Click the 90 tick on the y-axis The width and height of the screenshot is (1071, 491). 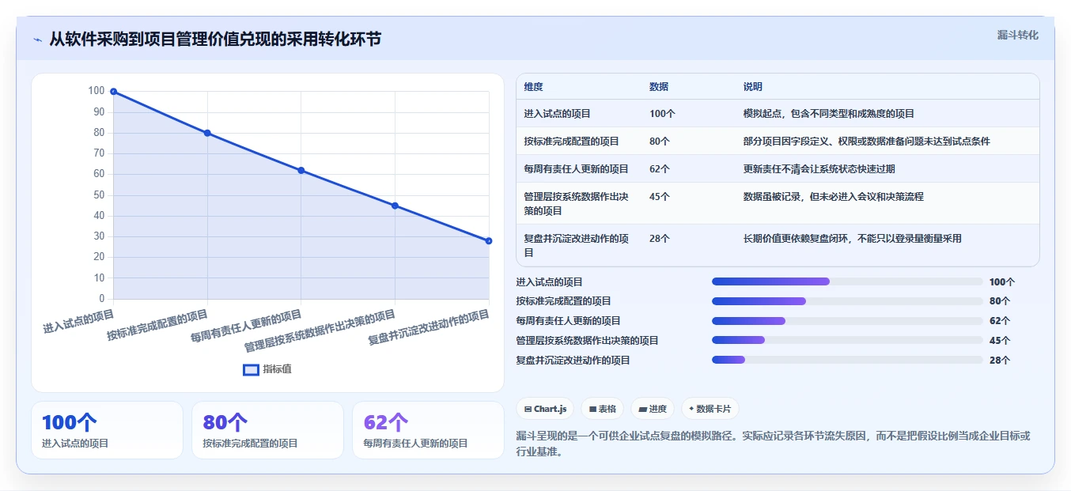point(99,111)
